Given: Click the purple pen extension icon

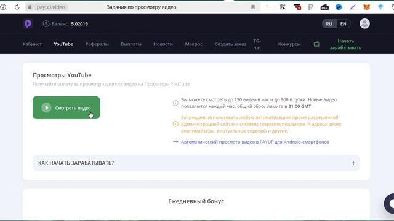Looking at the screenshot, I should (353, 7).
